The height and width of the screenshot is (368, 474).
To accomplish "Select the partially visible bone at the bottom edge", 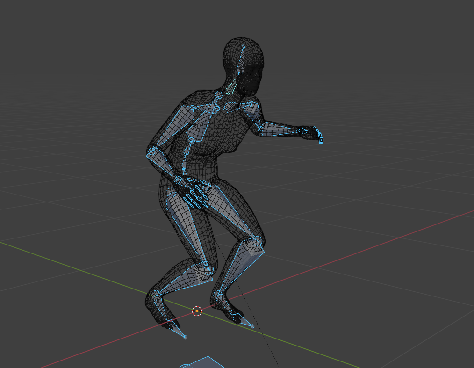I will (202, 363).
